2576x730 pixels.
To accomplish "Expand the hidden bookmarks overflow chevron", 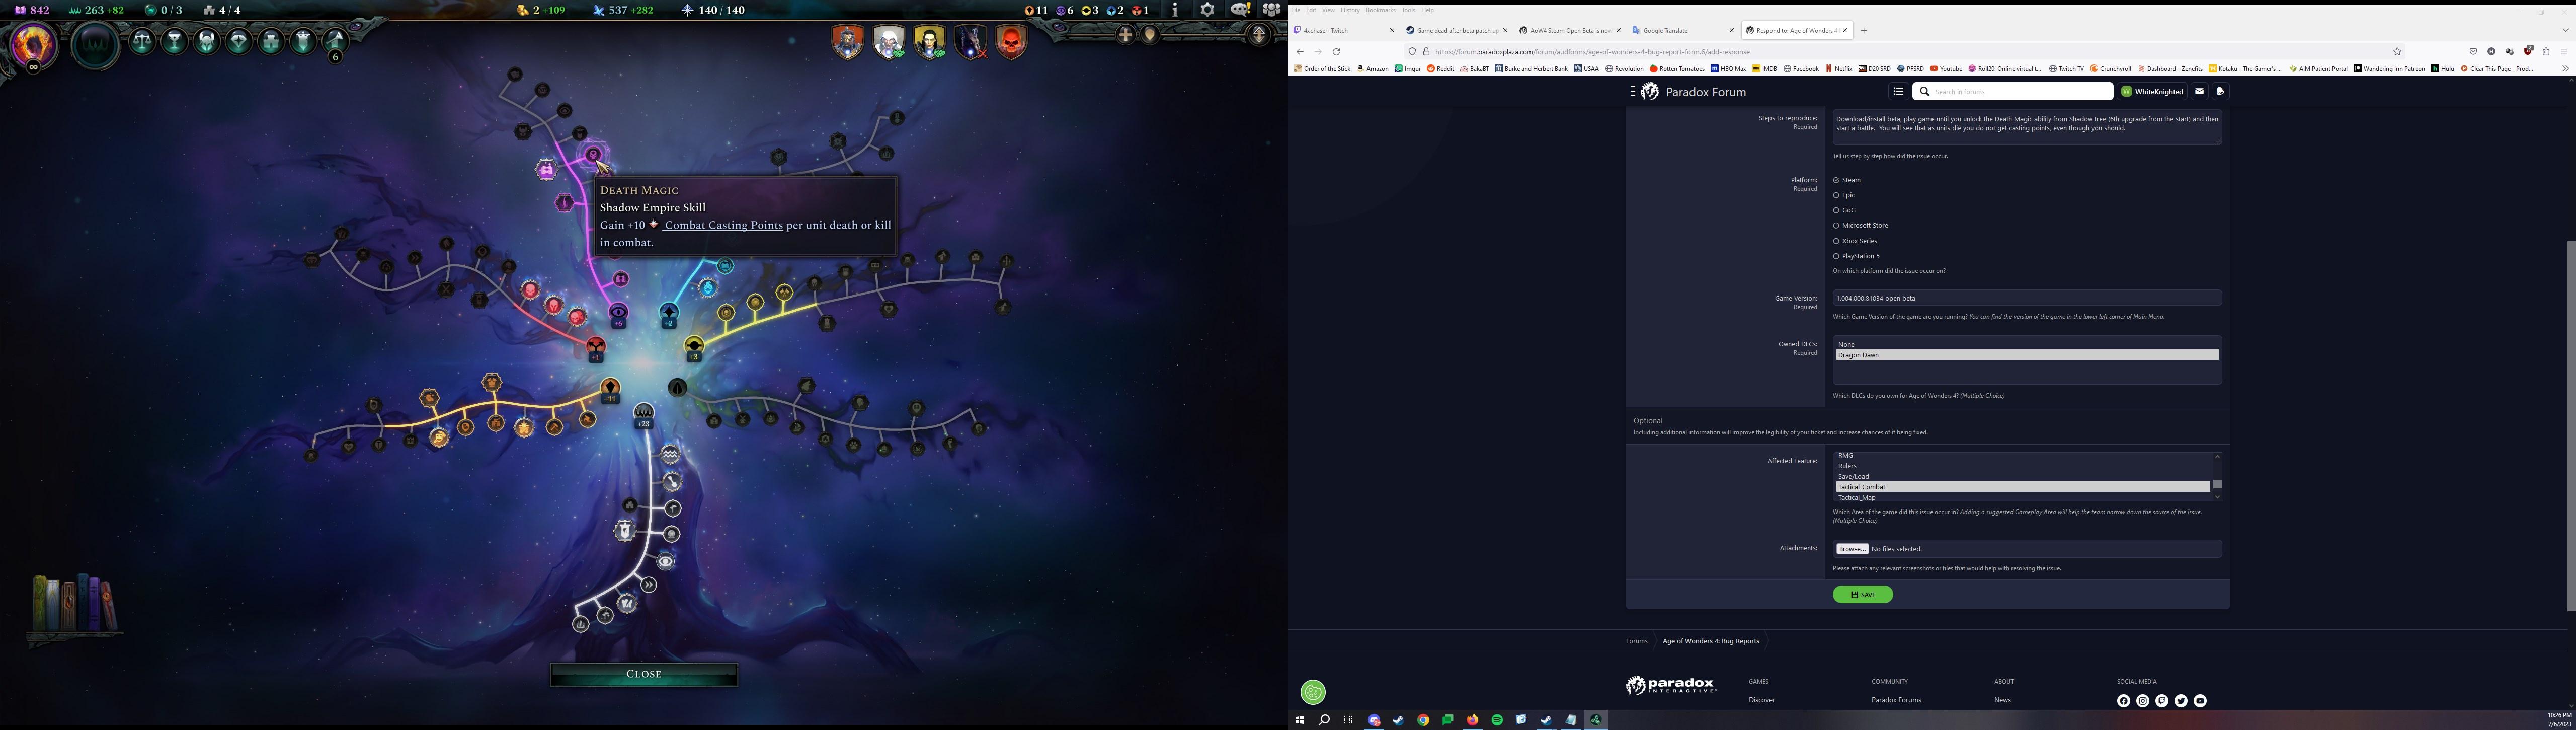I will [2565, 69].
